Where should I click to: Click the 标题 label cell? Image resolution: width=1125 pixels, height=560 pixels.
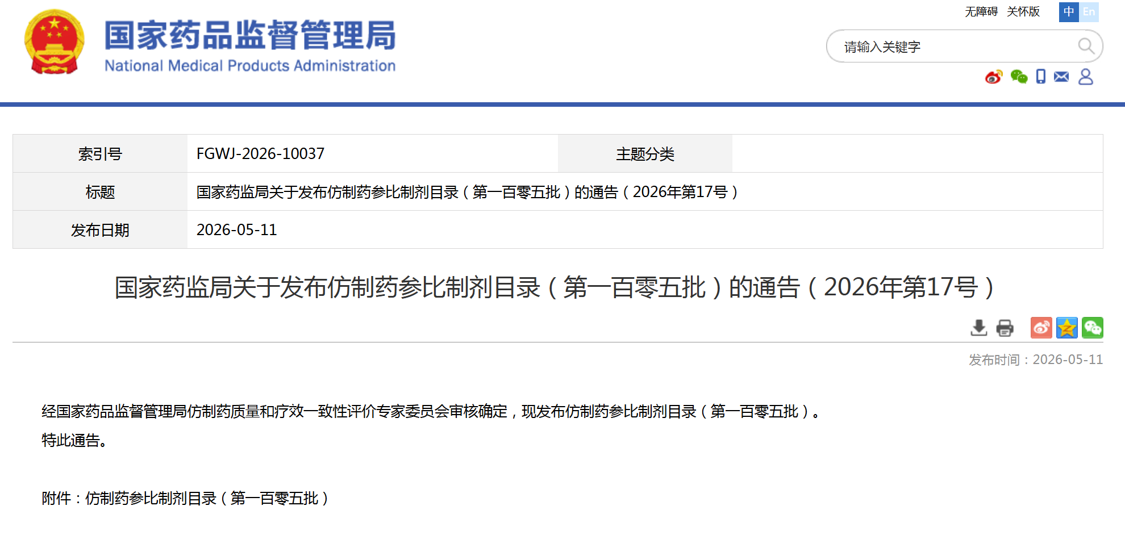point(100,192)
